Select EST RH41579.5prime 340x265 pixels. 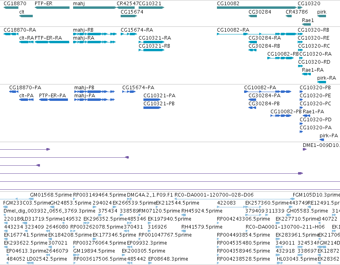coord(202,227)
